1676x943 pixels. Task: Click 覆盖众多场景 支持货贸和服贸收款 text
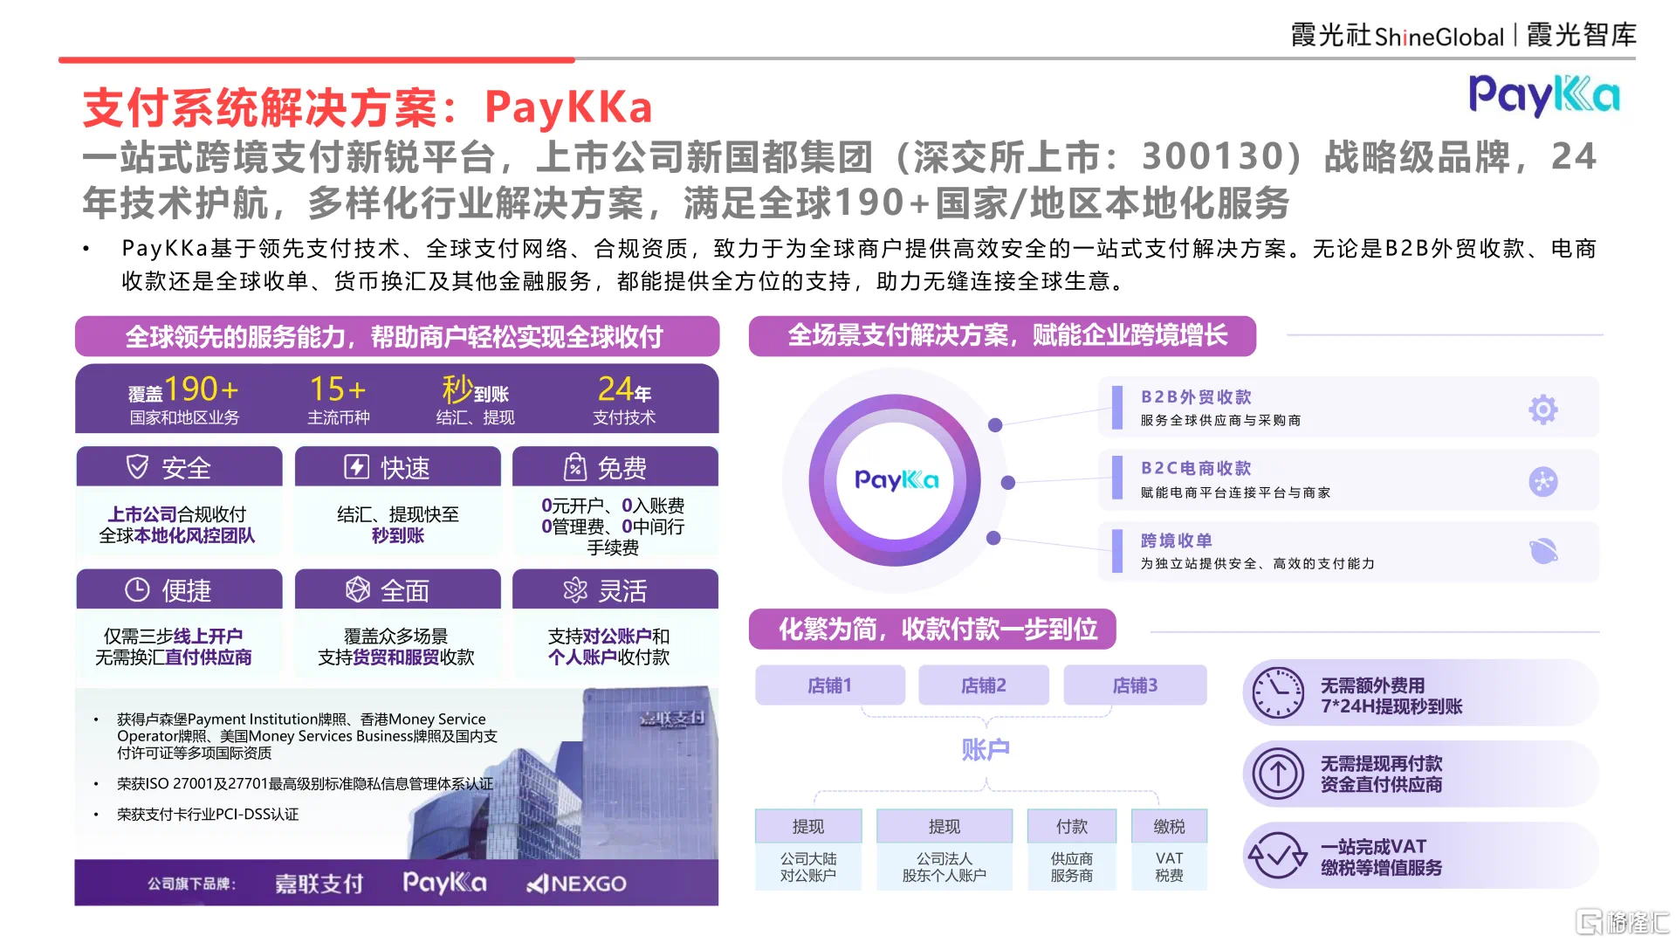pos(395,646)
